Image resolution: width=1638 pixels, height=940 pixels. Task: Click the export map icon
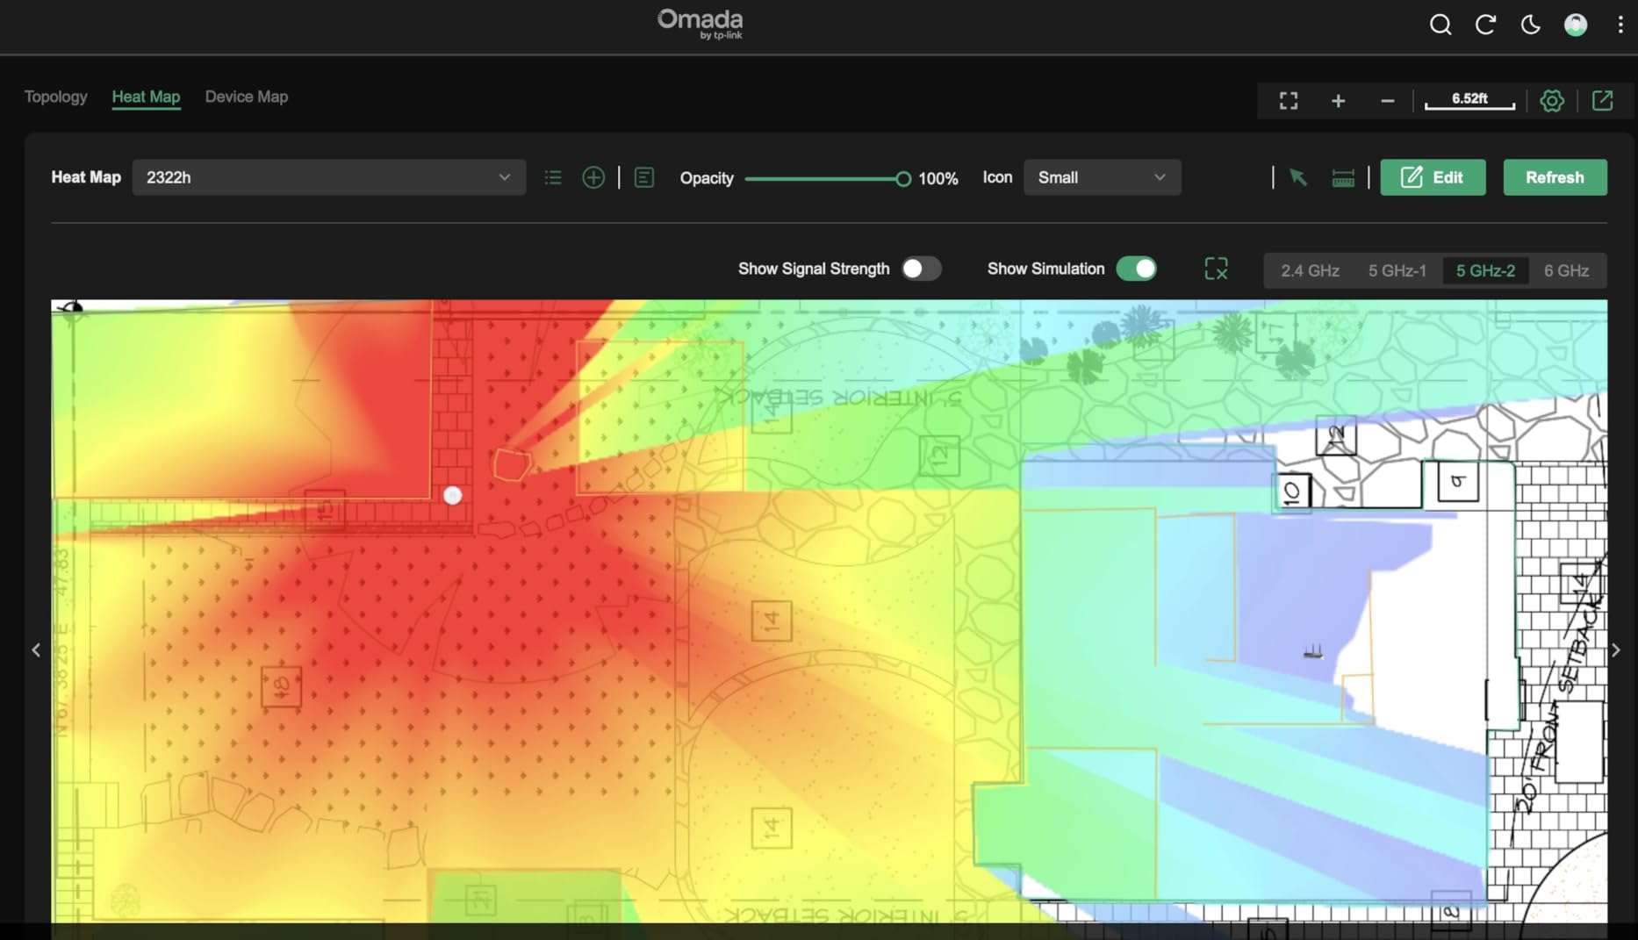[1602, 101]
